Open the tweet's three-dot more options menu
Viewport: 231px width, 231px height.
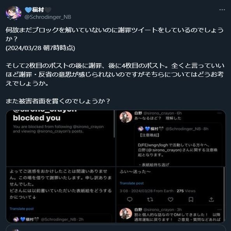click(222, 10)
